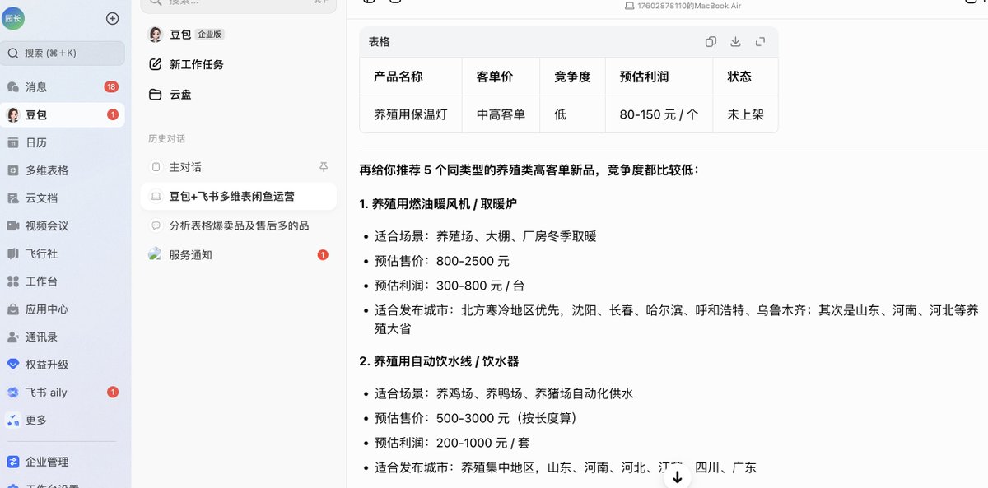
Task: Open the 多维表格 module
Action: click(x=63, y=170)
